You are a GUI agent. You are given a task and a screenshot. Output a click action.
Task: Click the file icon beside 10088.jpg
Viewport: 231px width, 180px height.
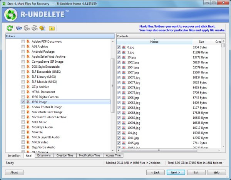[x=124, y=113]
